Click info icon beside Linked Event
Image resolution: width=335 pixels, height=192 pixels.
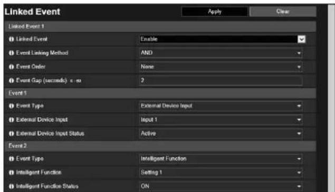(11, 40)
